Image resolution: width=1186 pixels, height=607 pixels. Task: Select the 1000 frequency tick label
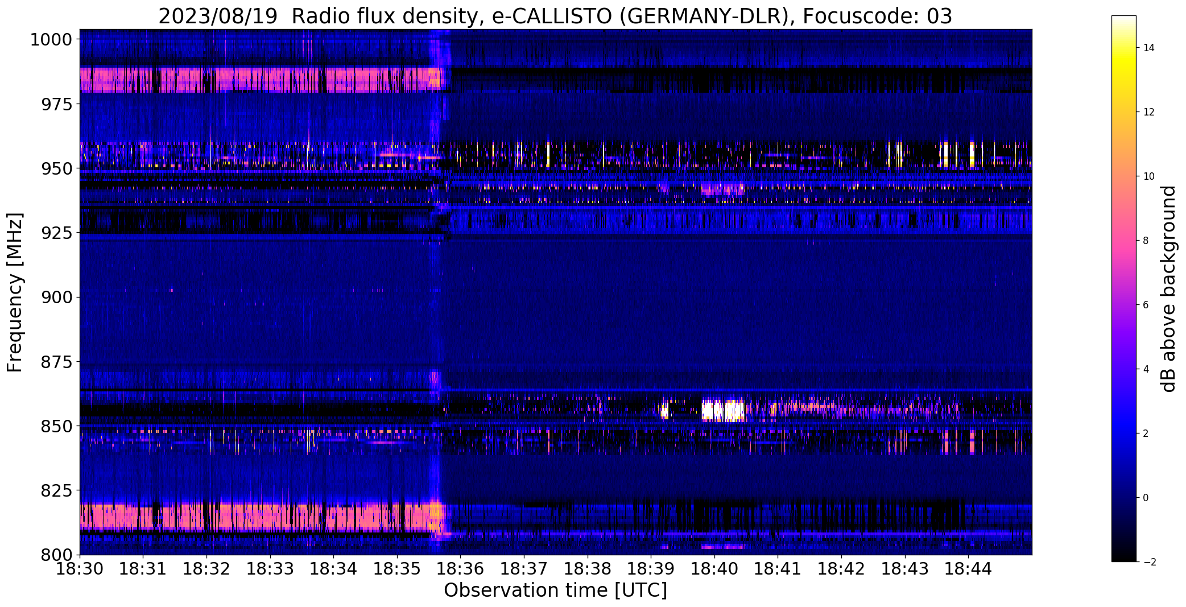[x=51, y=40]
